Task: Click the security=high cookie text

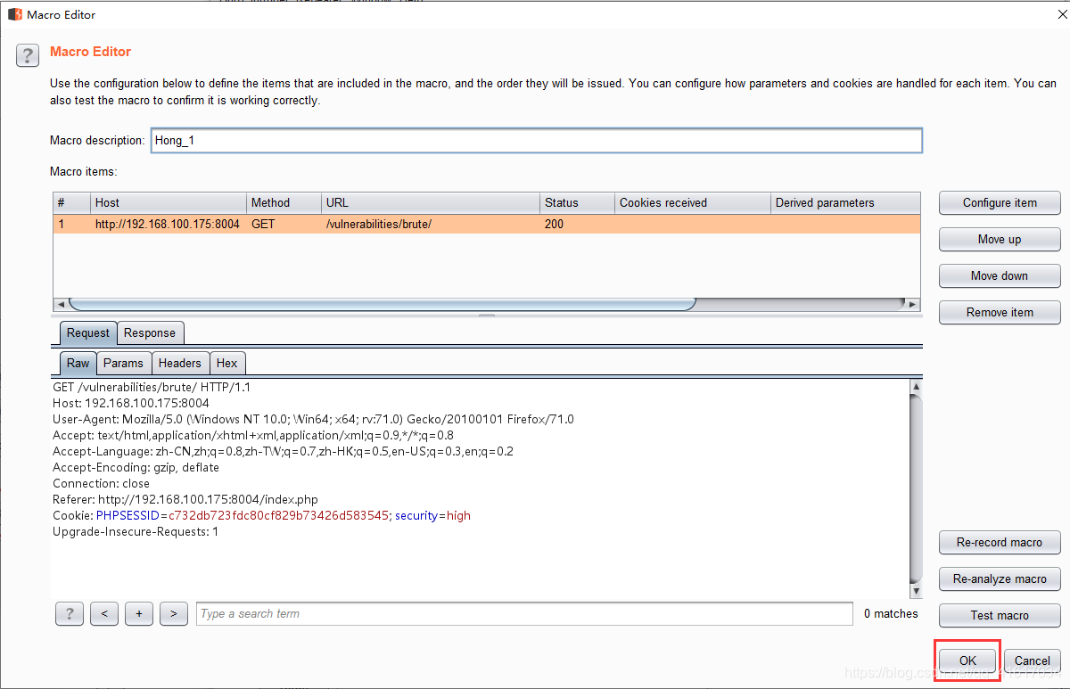Action: click(x=432, y=515)
